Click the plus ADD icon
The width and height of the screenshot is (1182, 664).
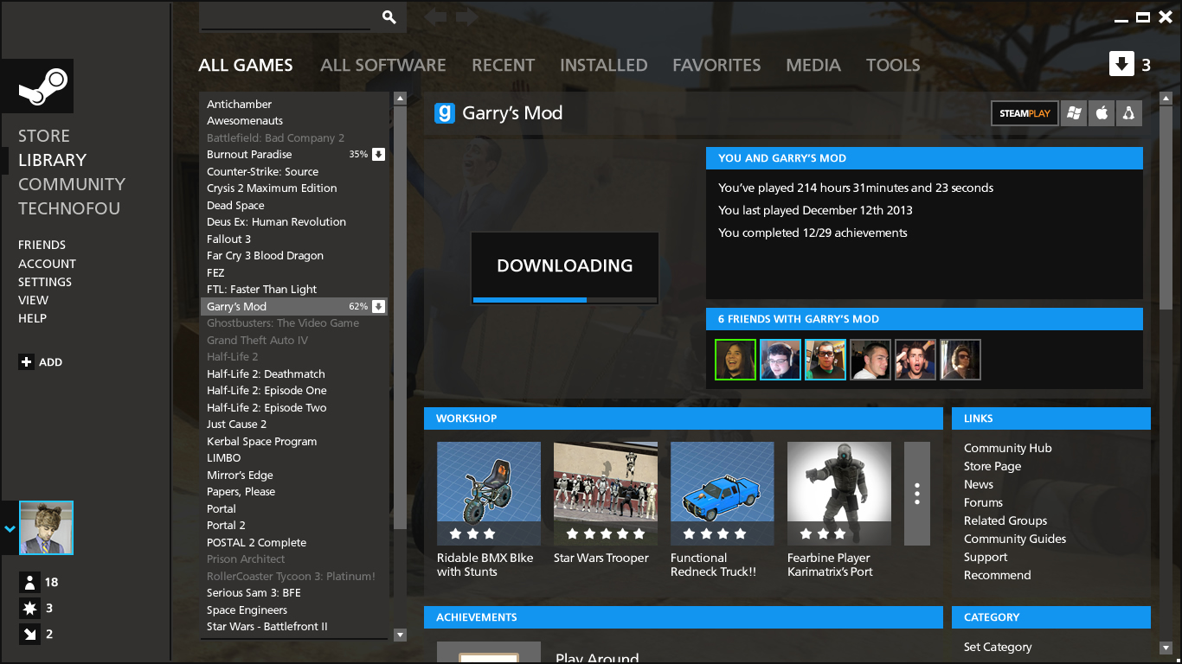[x=26, y=362]
